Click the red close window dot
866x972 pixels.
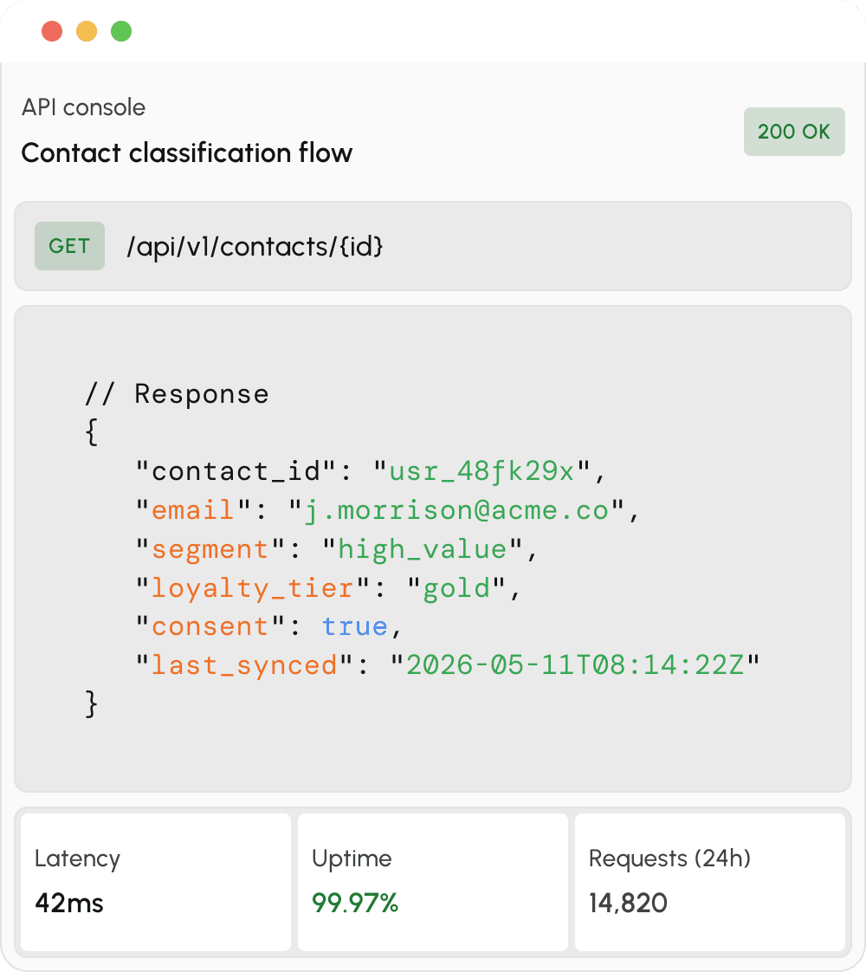pos(52,31)
